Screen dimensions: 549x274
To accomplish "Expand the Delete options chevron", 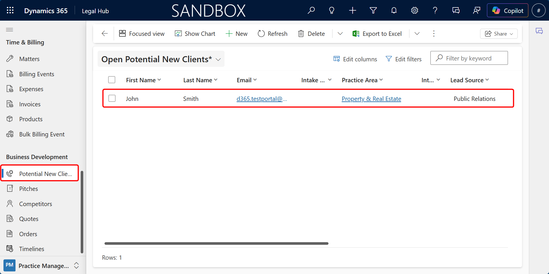I will point(340,34).
